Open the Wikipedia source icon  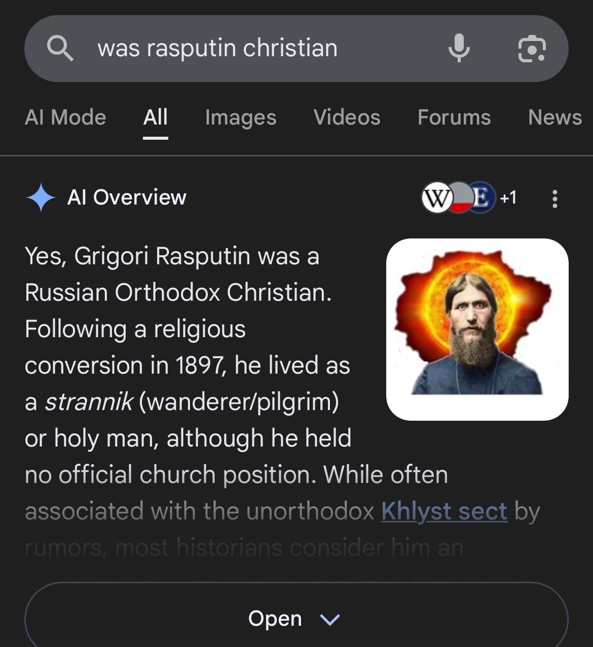click(437, 198)
